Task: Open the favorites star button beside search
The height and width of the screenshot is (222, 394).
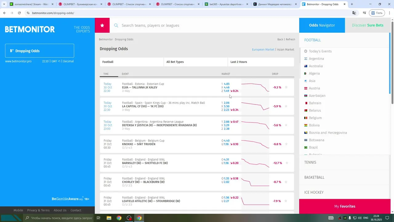Action: 102,25
